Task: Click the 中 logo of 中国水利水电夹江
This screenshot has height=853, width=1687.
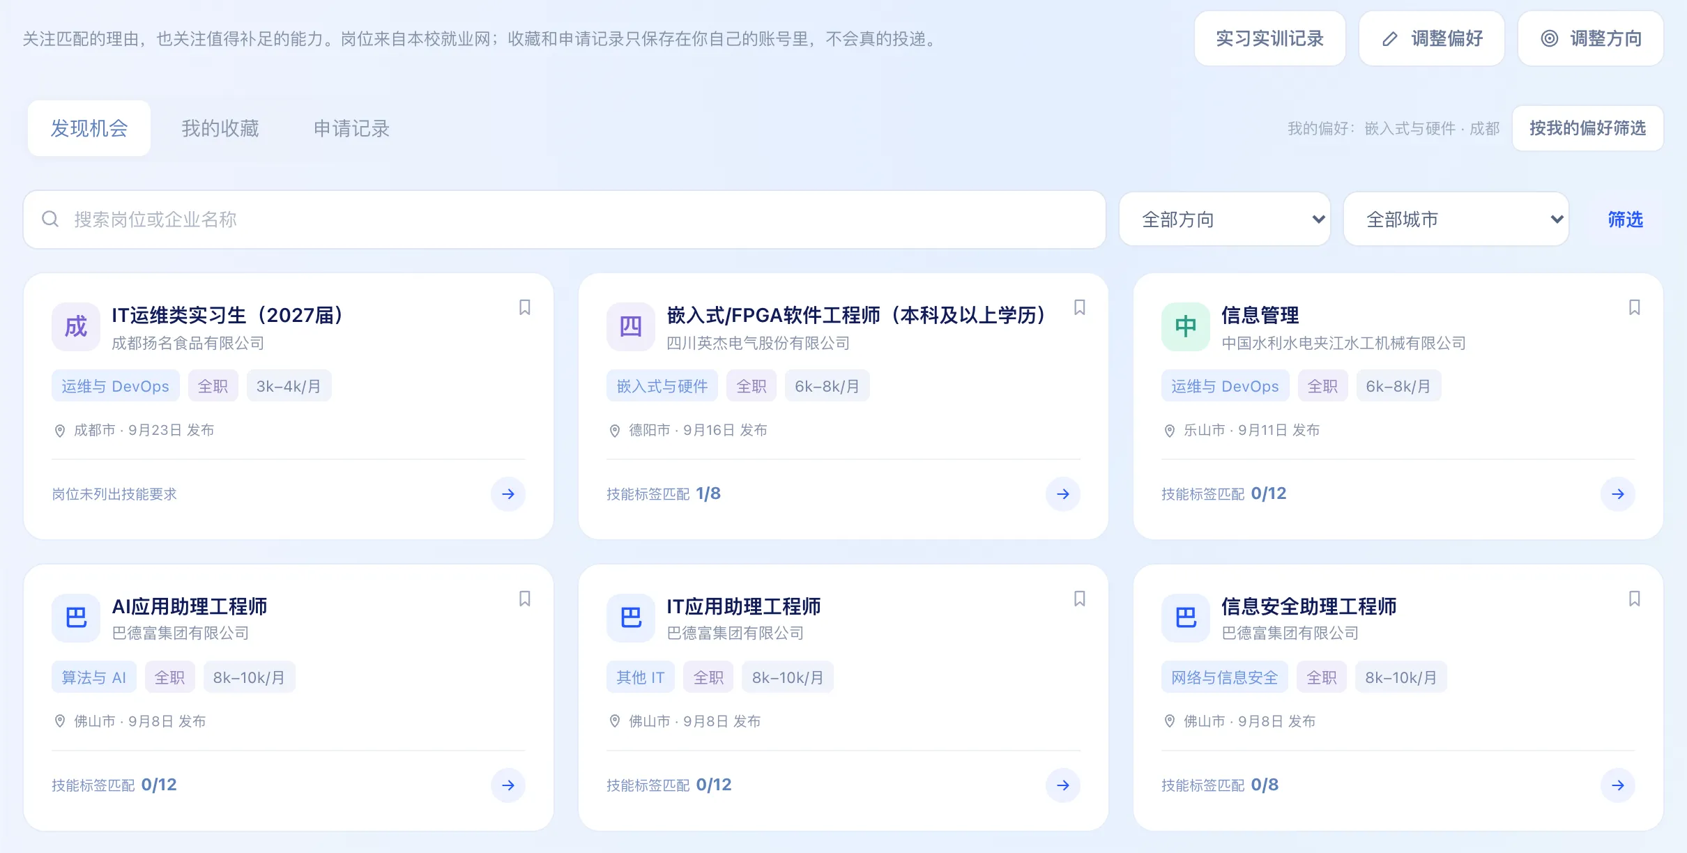Action: (x=1186, y=327)
